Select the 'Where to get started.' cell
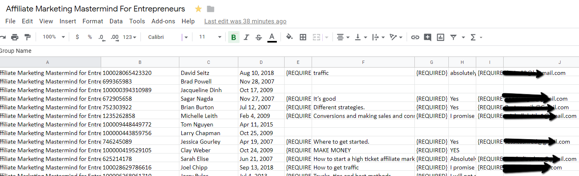Viewport: 579px width, 176px height. (363, 142)
